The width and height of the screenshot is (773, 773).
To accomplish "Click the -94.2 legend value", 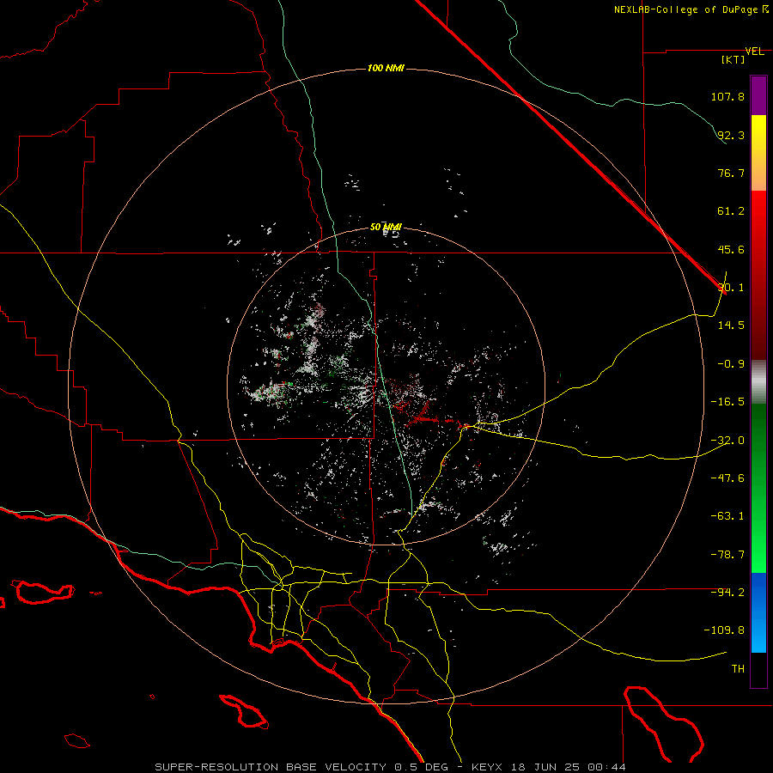I will pyautogui.click(x=727, y=593).
